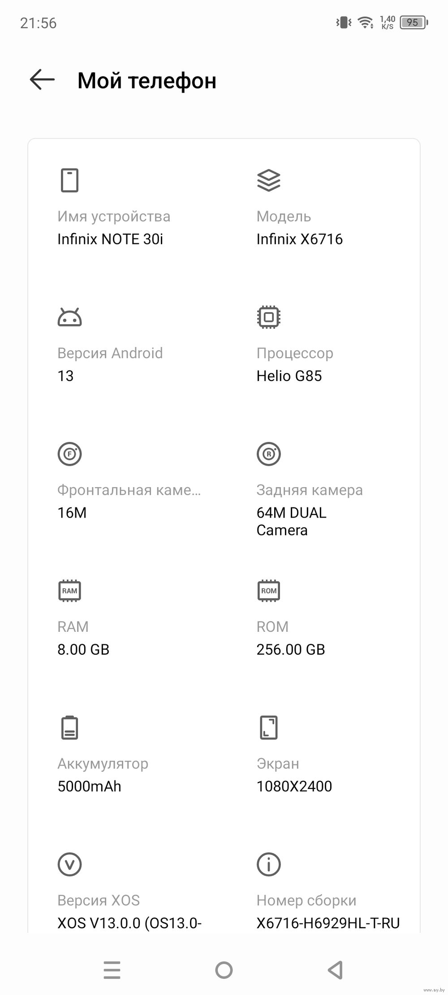Open the recent apps navigation button
448x995 pixels.
(112, 970)
